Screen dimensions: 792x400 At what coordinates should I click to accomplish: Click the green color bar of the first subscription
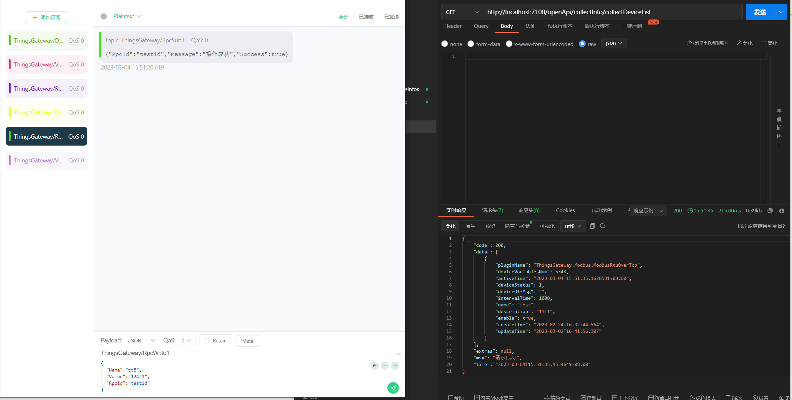10,40
